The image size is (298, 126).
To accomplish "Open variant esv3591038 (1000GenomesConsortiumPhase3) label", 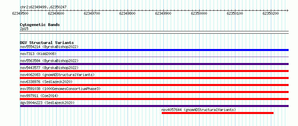I will coord(60,89).
